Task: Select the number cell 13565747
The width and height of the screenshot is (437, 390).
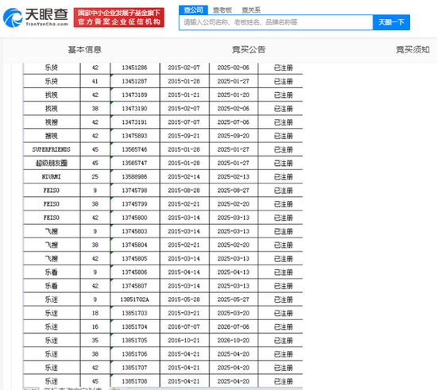Action: pyautogui.click(x=135, y=164)
